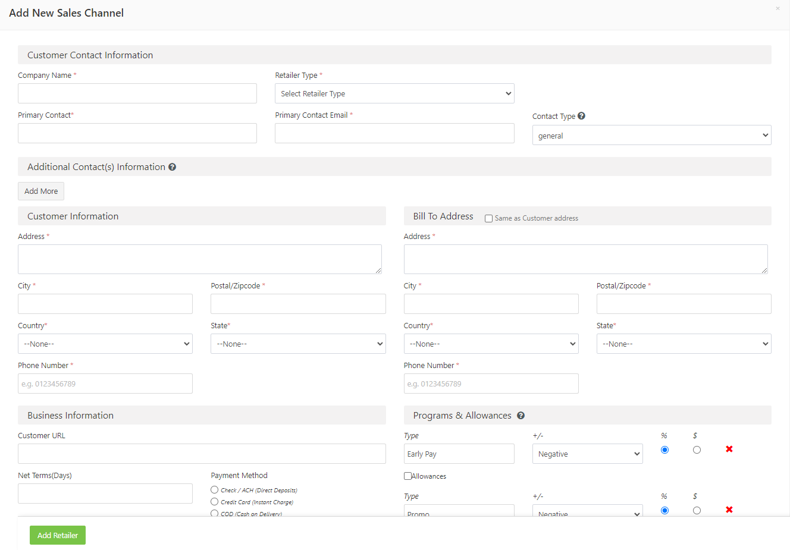Delete the Promo program row
The width and height of the screenshot is (790, 550).
(x=729, y=510)
